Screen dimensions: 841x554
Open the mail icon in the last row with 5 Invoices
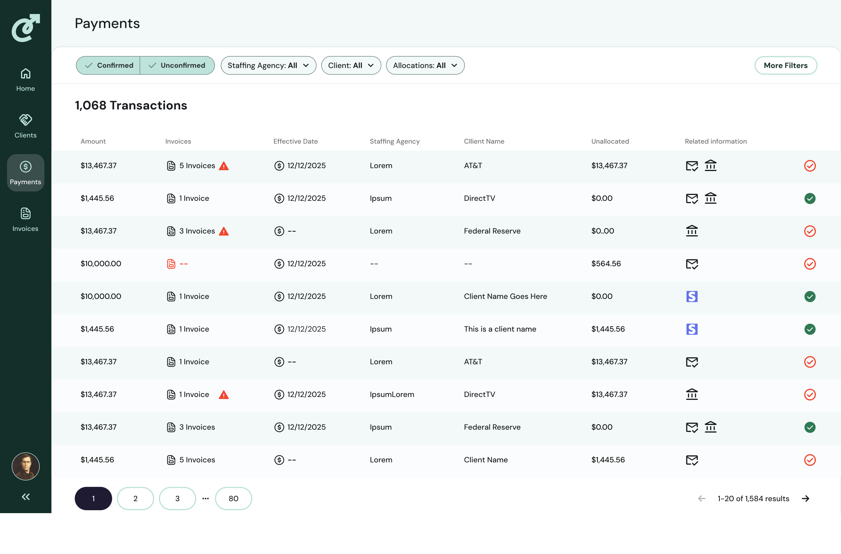point(691,460)
